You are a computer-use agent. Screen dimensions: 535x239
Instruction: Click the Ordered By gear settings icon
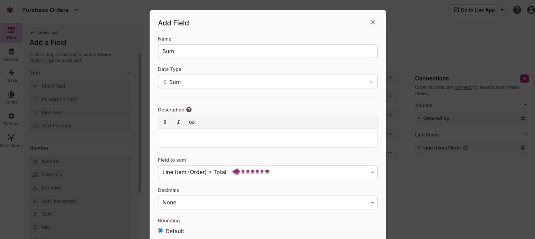[523, 118]
